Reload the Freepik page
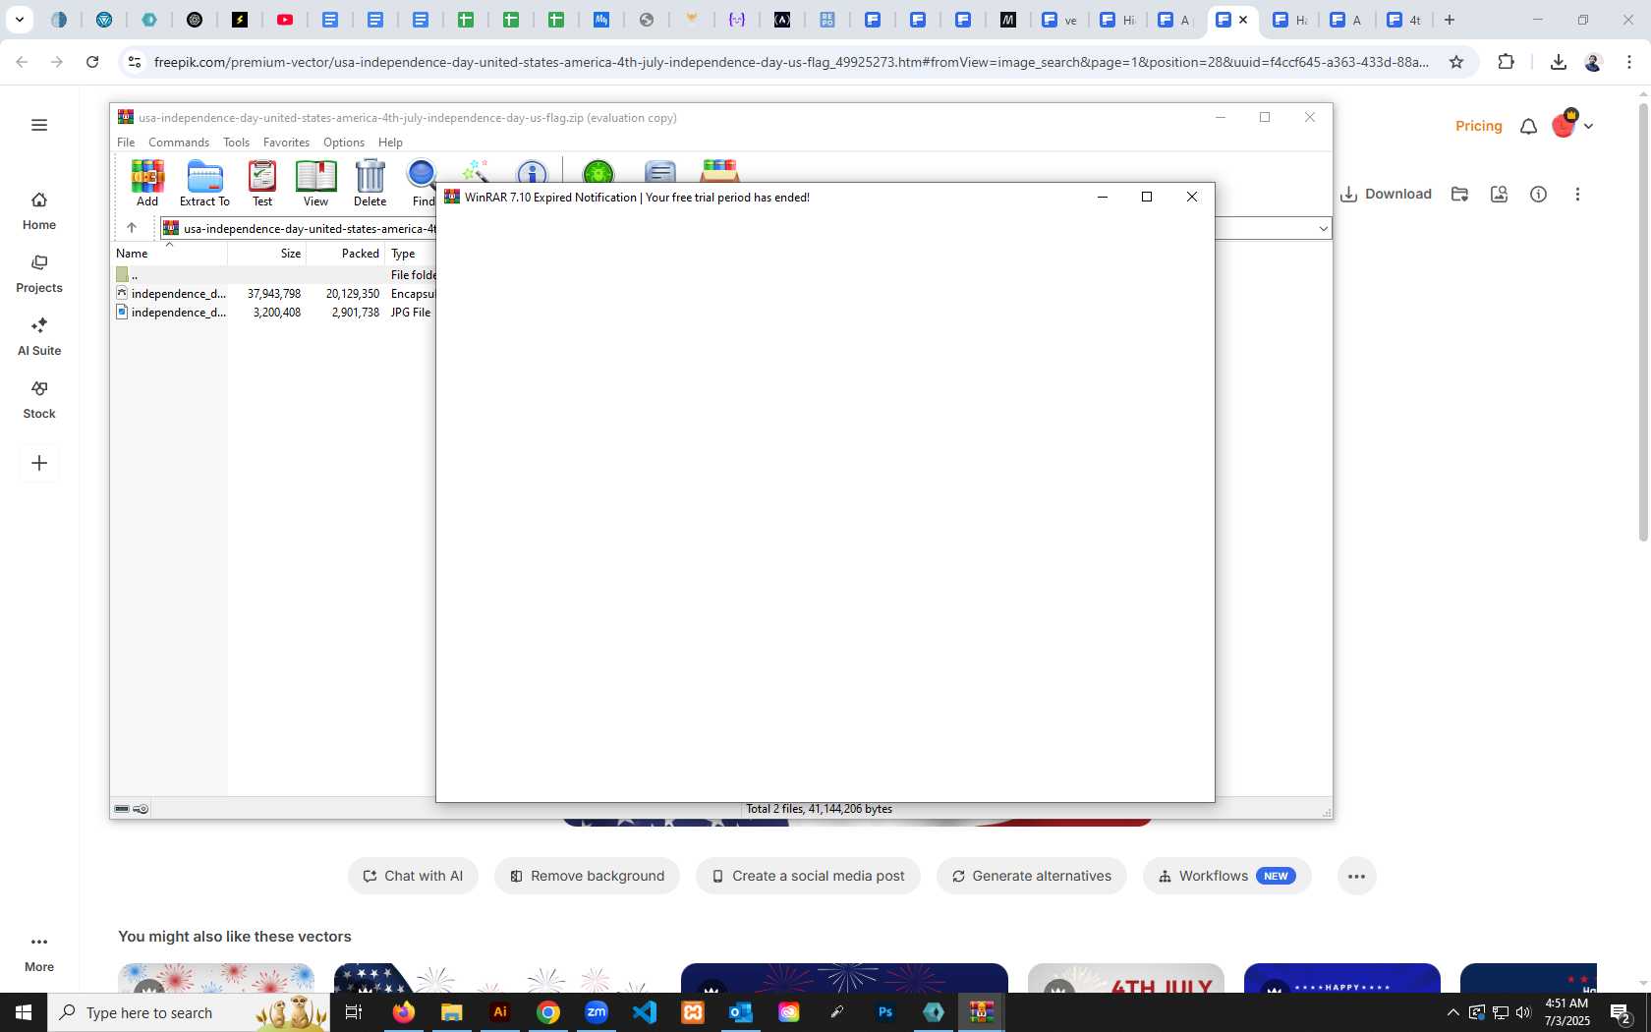The height and width of the screenshot is (1032, 1651). click(92, 62)
